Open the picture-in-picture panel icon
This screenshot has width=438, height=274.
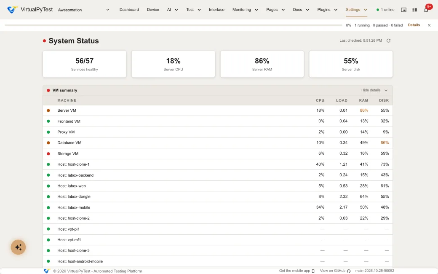click(403, 10)
